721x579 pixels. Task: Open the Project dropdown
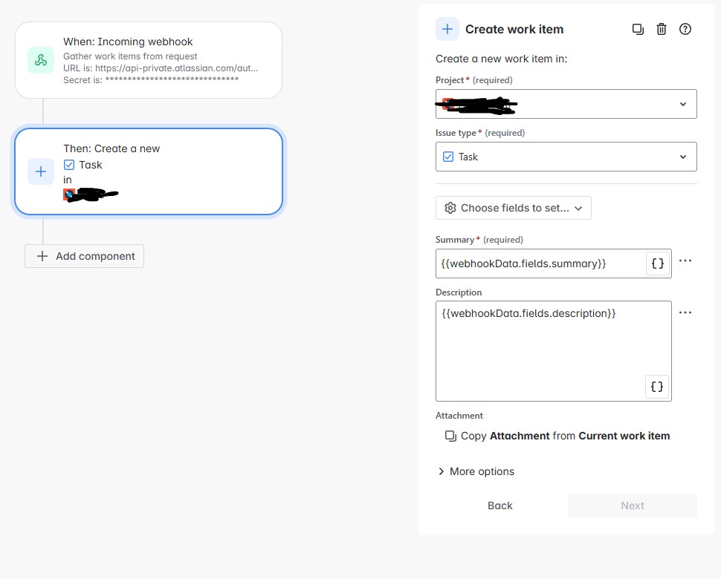pyautogui.click(x=682, y=104)
